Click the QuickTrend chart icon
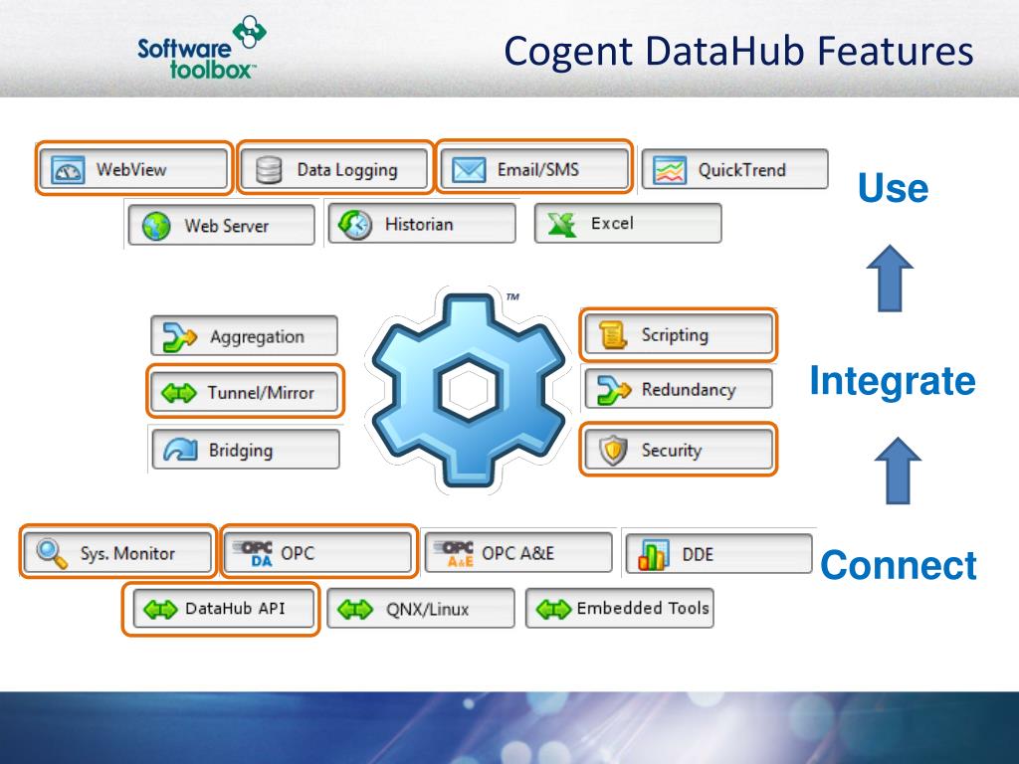Screen dimensions: 1019x764 point(670,171)
